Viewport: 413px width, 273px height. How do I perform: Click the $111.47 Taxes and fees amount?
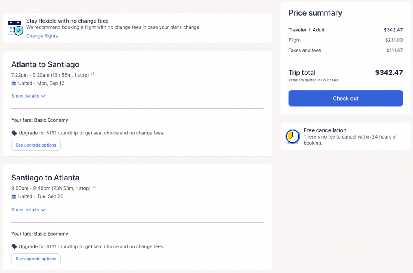(x=394, y=50)
